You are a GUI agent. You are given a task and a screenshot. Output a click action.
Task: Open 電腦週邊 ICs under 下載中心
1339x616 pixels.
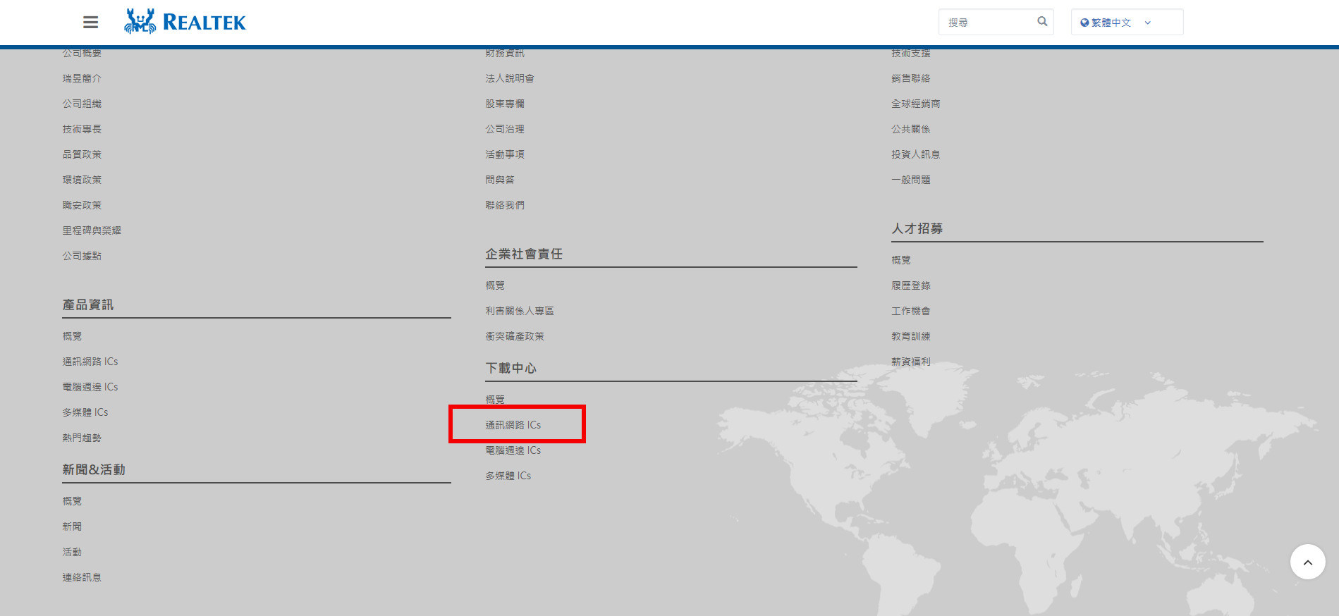(513, 450)
